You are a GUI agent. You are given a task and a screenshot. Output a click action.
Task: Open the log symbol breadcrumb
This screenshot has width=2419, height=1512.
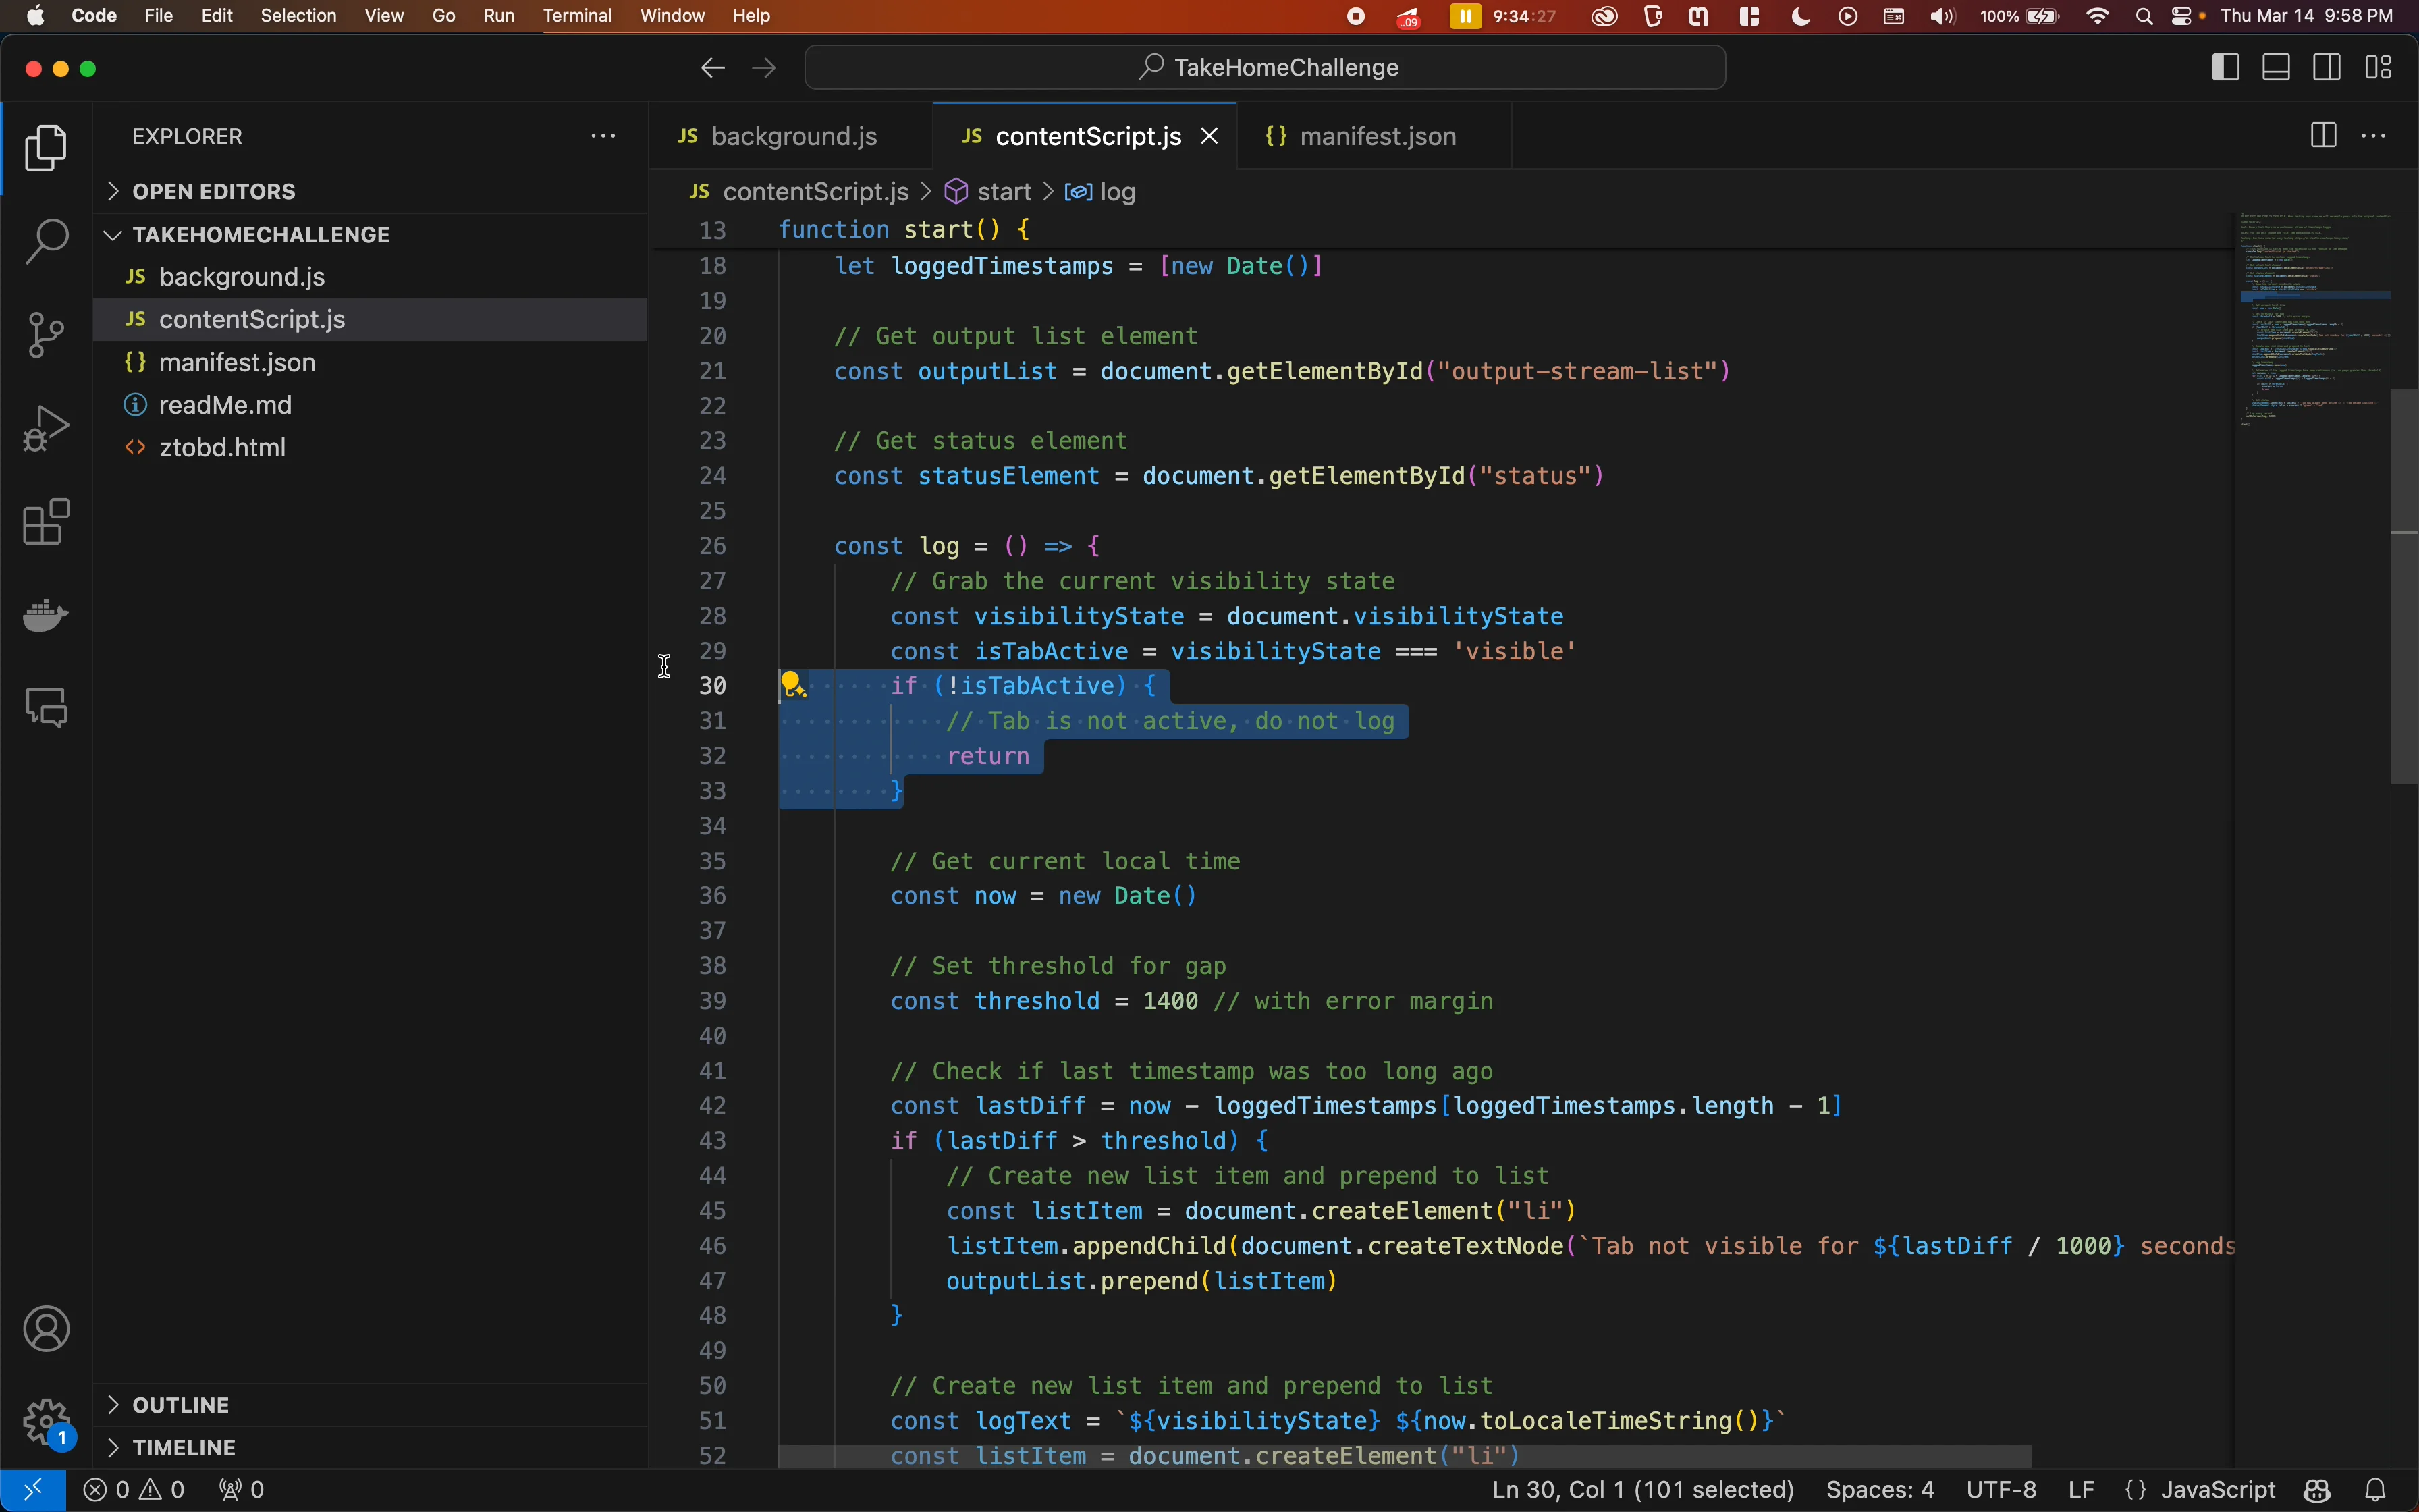(x=1101, y=191)
